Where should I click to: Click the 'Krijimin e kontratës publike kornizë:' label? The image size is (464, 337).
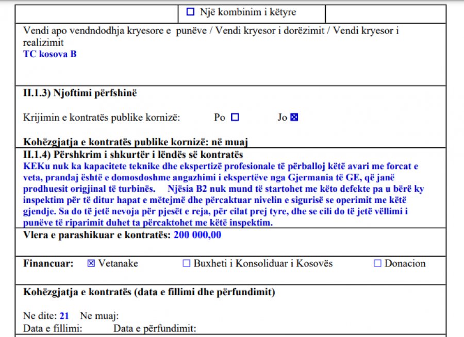coord(102,117)
